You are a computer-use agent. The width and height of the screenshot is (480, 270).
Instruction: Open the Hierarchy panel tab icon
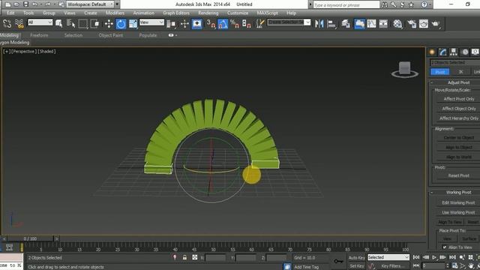(453, 52)
